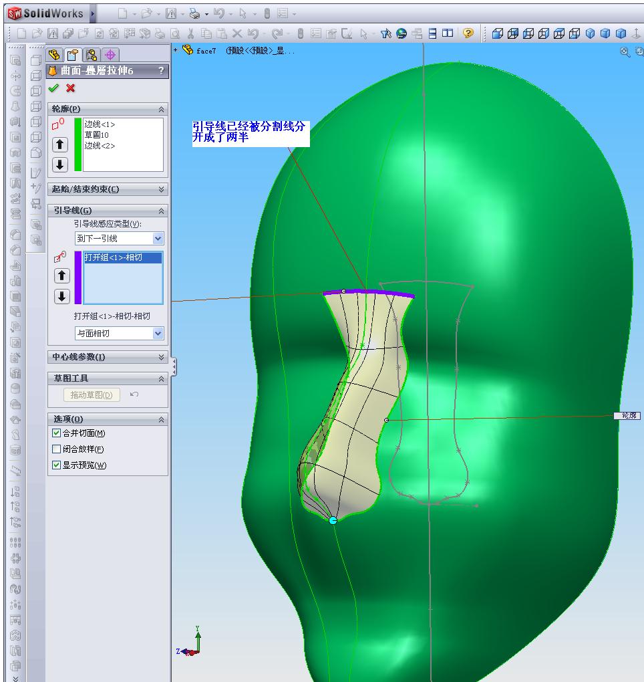
Task: Click the New document icon in title bar
Action: 122,14
